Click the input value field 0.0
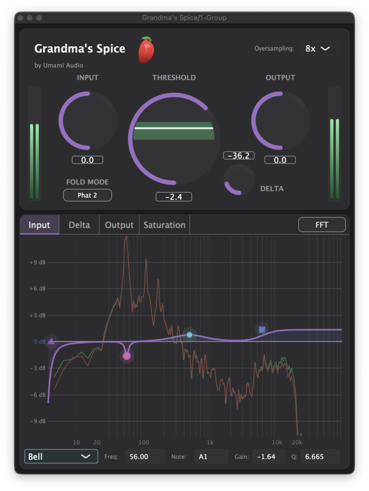 click(x=87, y=160)
